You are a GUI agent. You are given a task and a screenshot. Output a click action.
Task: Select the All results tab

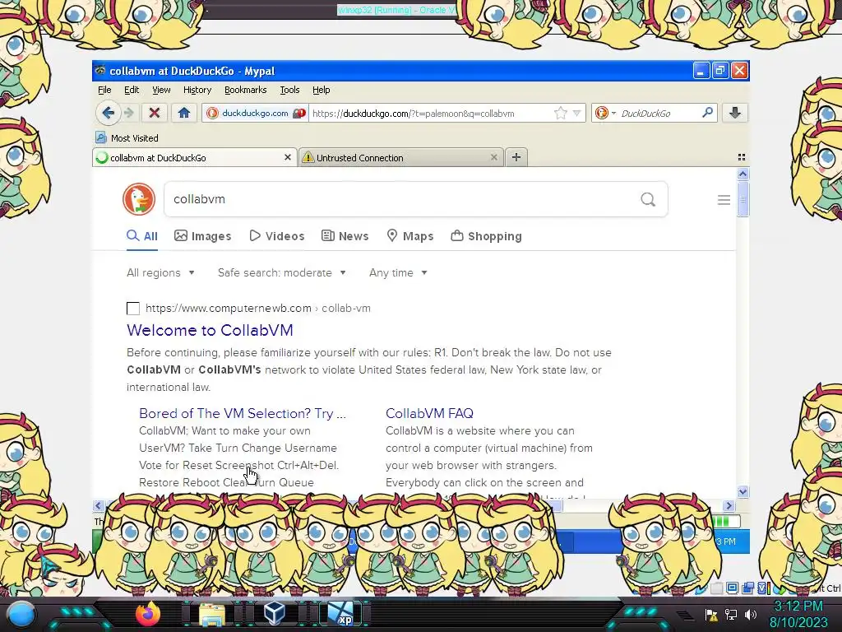click(x=142, y=236)
